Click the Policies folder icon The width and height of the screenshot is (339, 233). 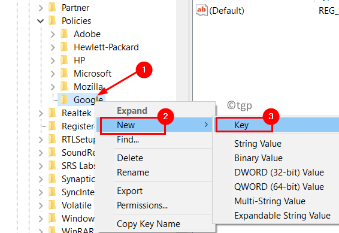pos(52,21)
